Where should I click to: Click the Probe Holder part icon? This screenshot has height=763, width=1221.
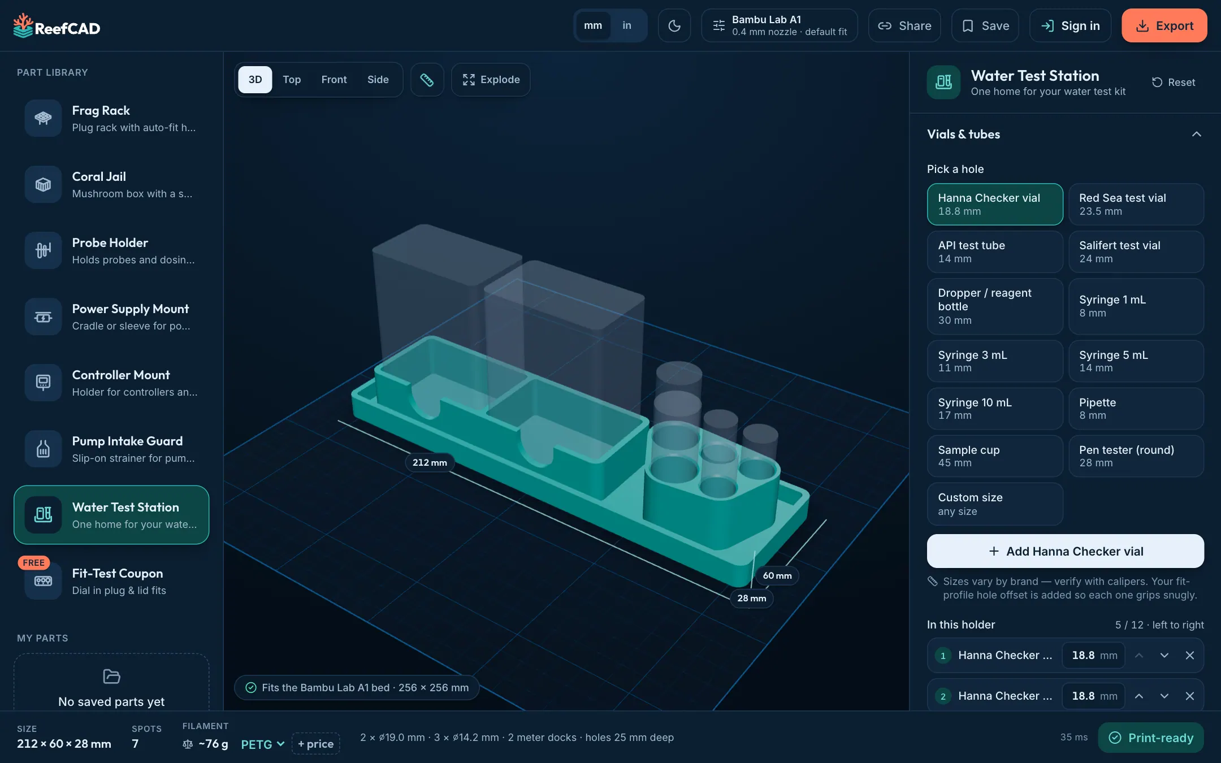[43, 250]
